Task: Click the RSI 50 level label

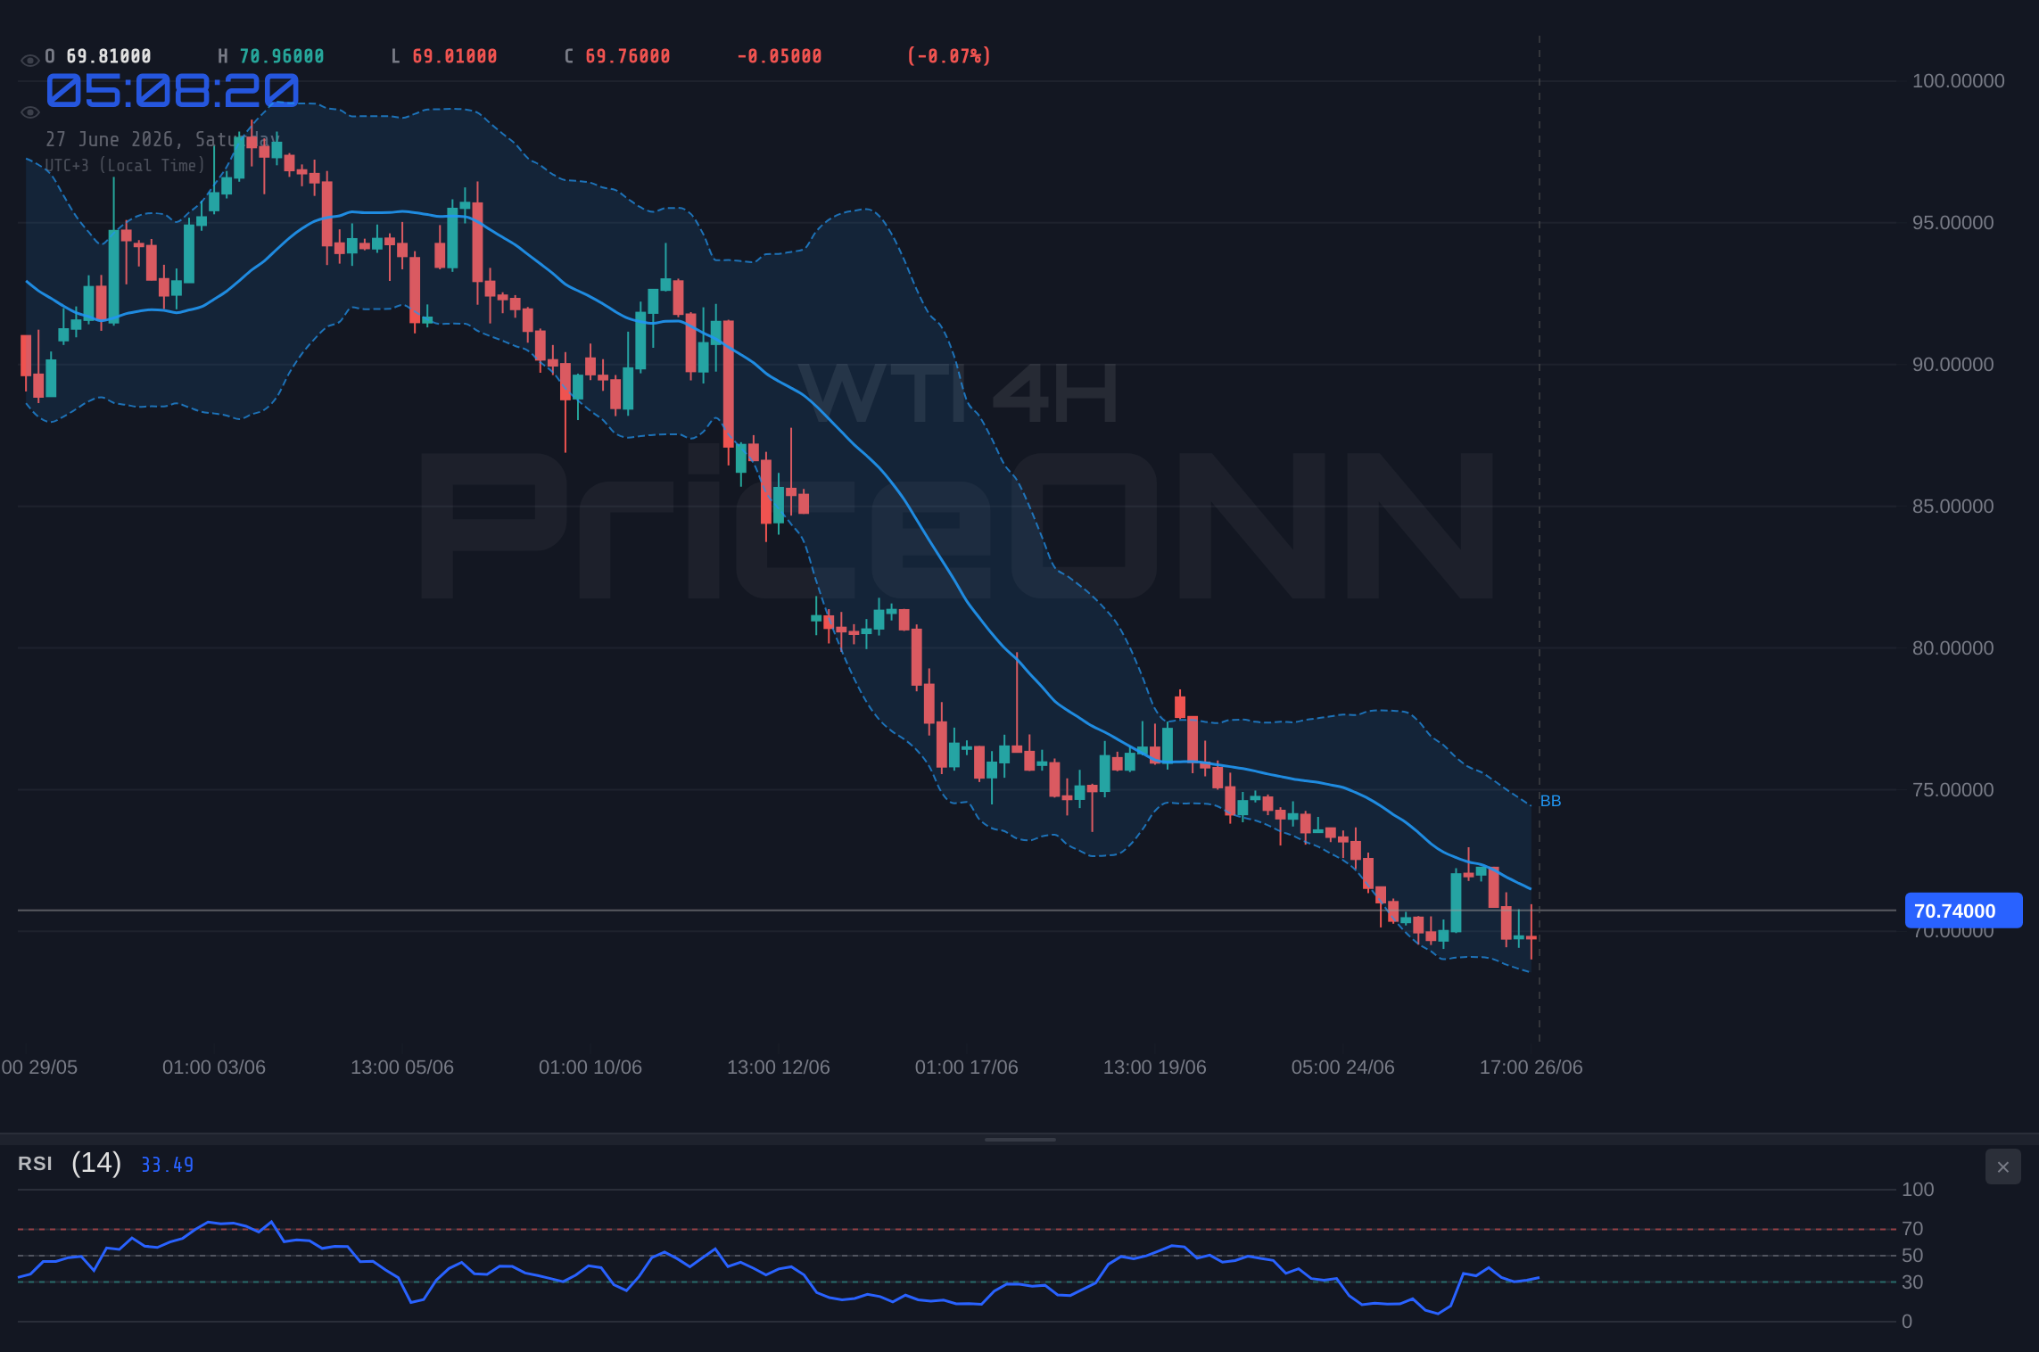Action: (1912, 1256)
